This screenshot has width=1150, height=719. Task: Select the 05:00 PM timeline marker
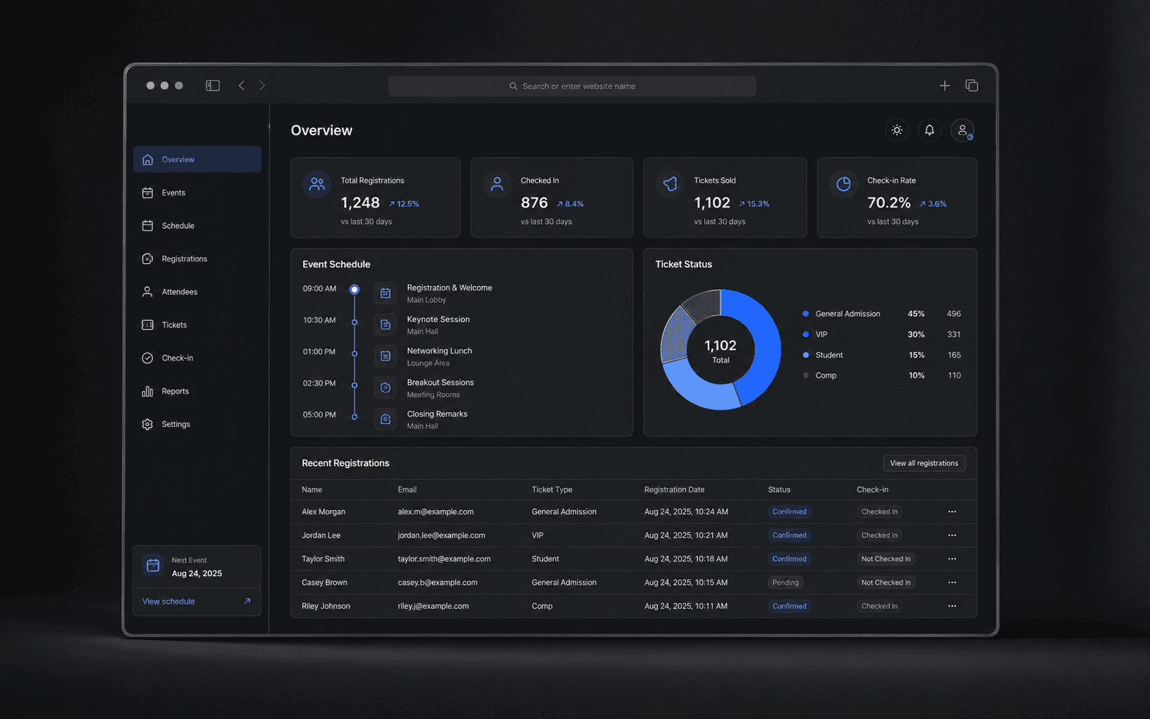(355, 417)
